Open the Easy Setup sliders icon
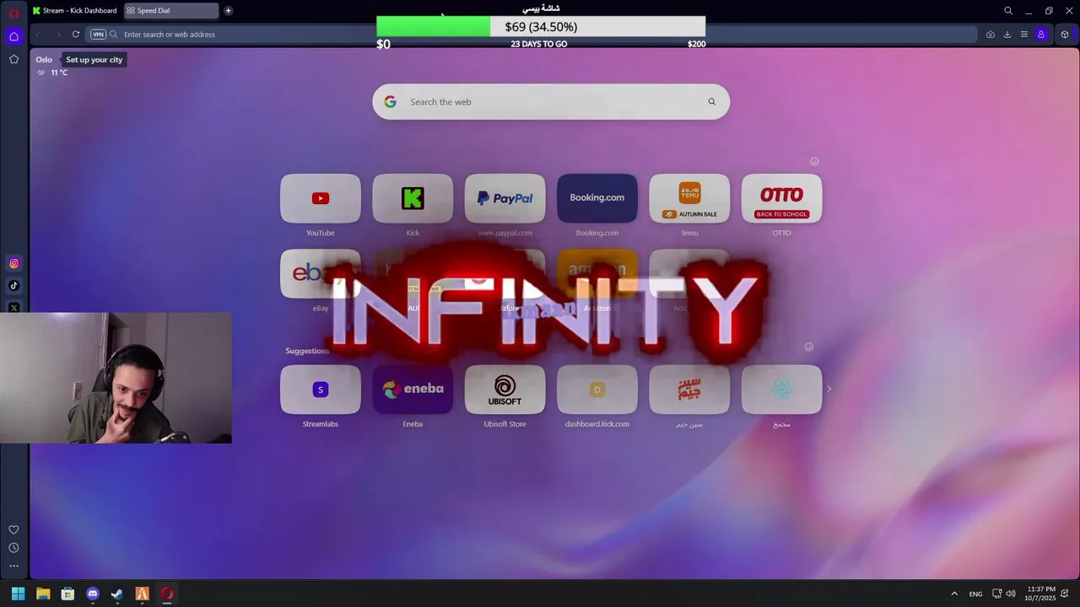Screen dimensions: 1080x607 pyautogui.click(x=1024, y=35)
